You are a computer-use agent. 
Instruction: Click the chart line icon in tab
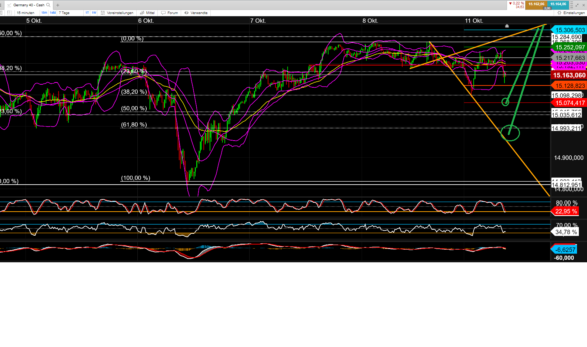click(9, 5)
